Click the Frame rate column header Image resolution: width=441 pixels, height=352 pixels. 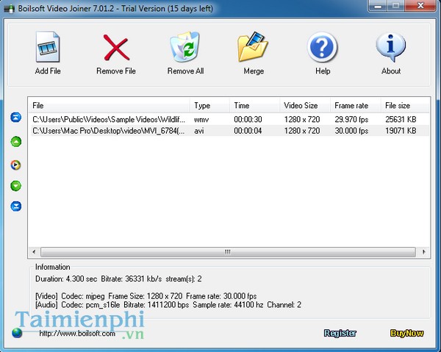tap(356, 105)
